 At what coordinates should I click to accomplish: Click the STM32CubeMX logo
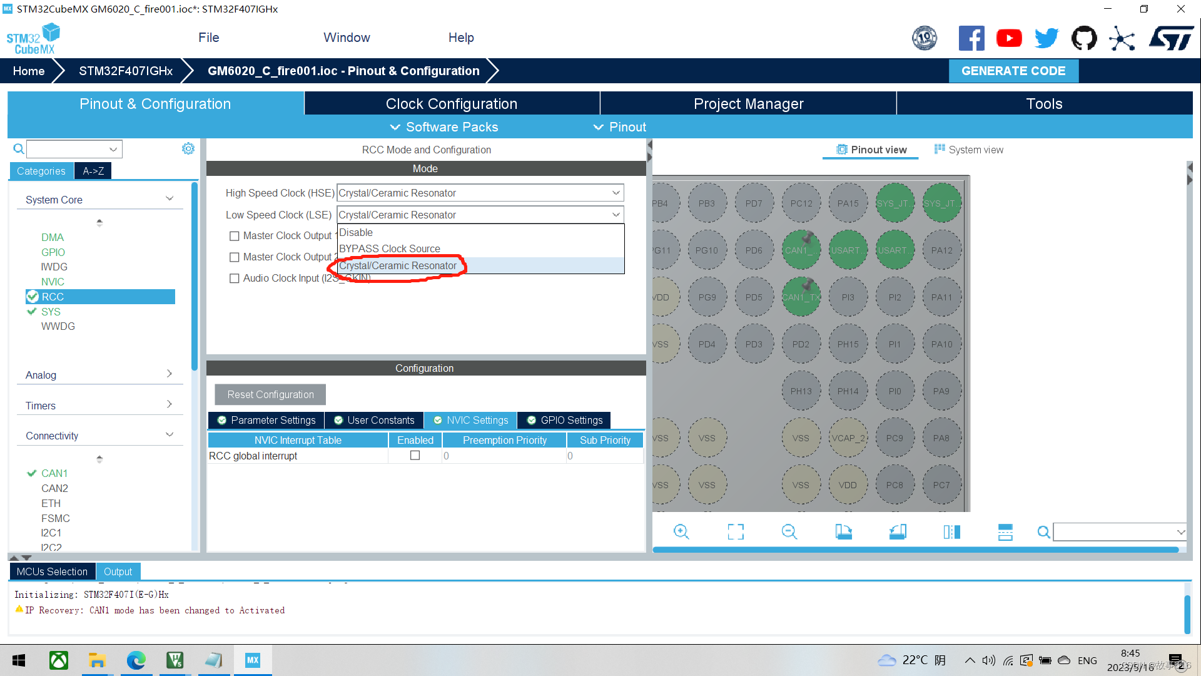[x=33, y=39]
